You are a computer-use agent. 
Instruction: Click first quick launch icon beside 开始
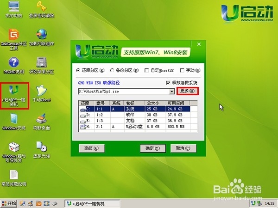pos(23,203)
